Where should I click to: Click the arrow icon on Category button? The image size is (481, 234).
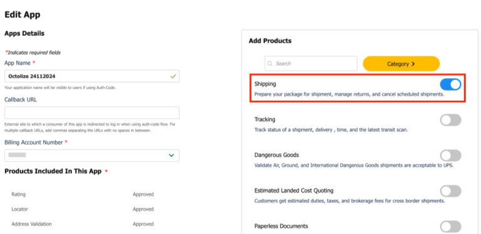point(413,64)
